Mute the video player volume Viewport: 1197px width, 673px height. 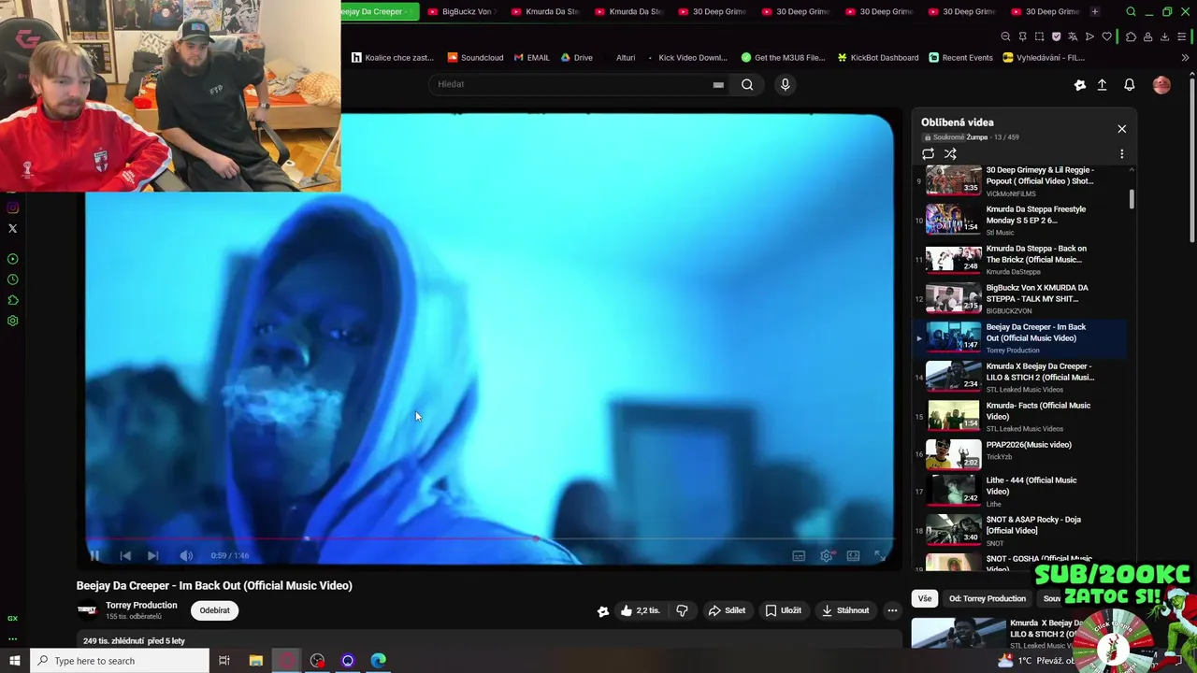tap(186, 555)
